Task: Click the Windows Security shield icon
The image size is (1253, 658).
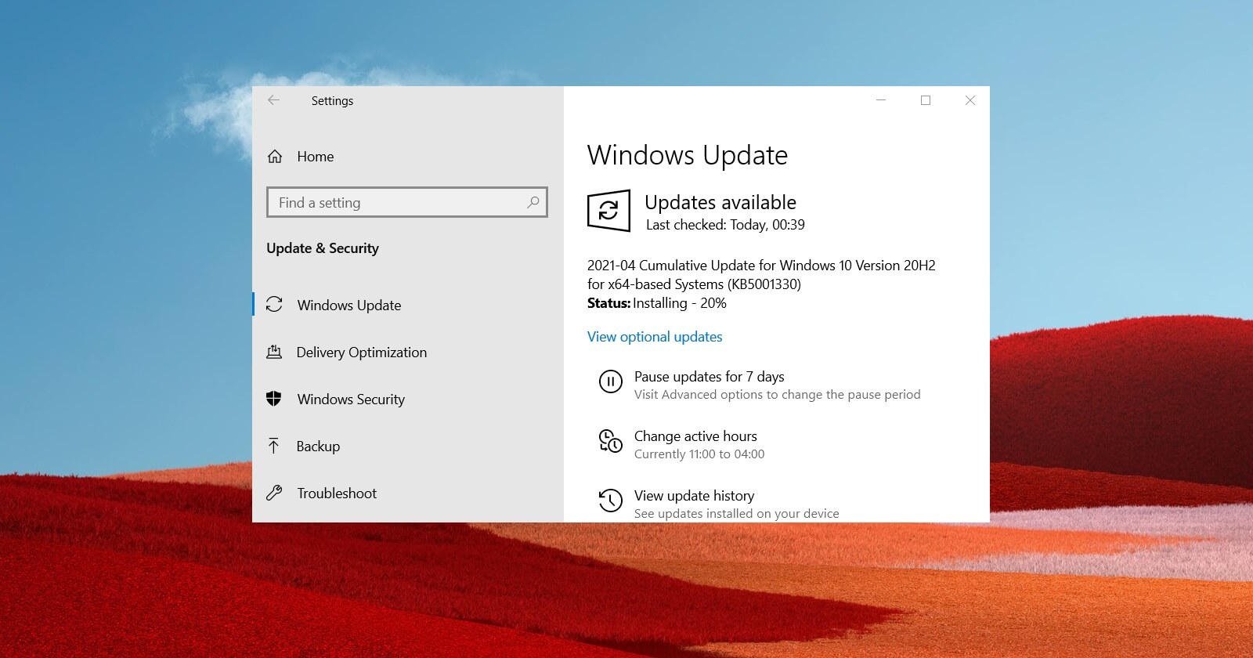Action: 274,399
